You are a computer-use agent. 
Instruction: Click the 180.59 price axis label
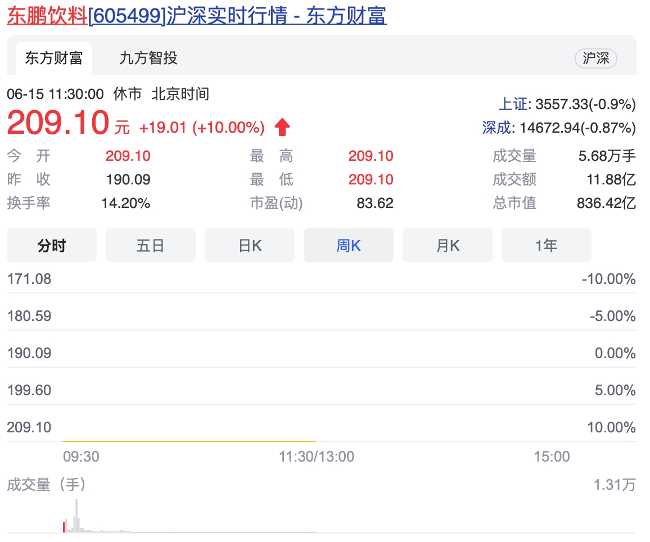[x=29, y=316]
